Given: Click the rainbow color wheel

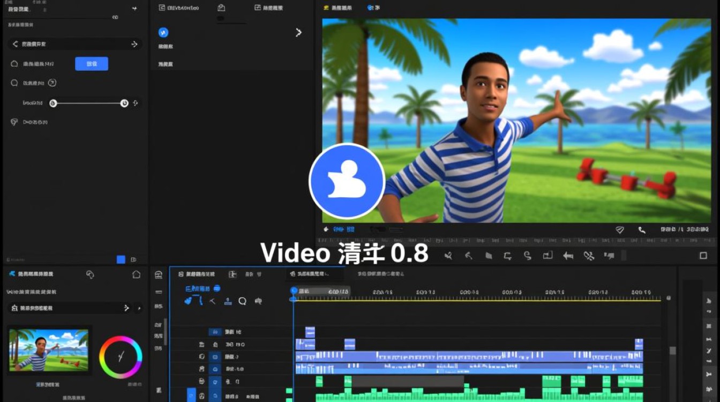Looking at the screenshot, I should (121, 358).
